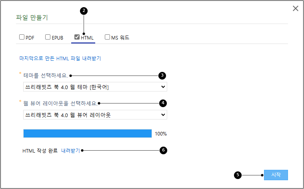This screenshot has width=304, height=189.
Task: Choose the MS 워드 tab label
Action: point(120,38)
